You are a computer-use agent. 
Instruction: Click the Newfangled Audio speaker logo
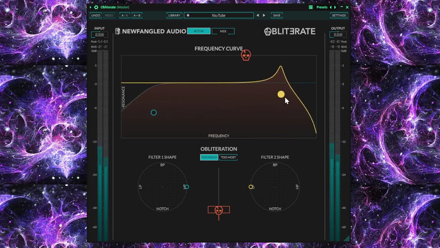(118, 31)
